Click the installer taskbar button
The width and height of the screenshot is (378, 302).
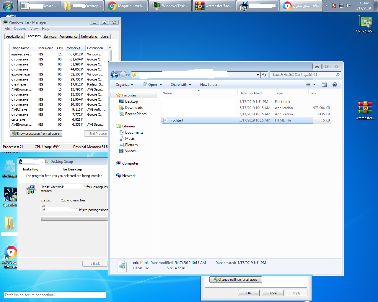coord(258,6)
